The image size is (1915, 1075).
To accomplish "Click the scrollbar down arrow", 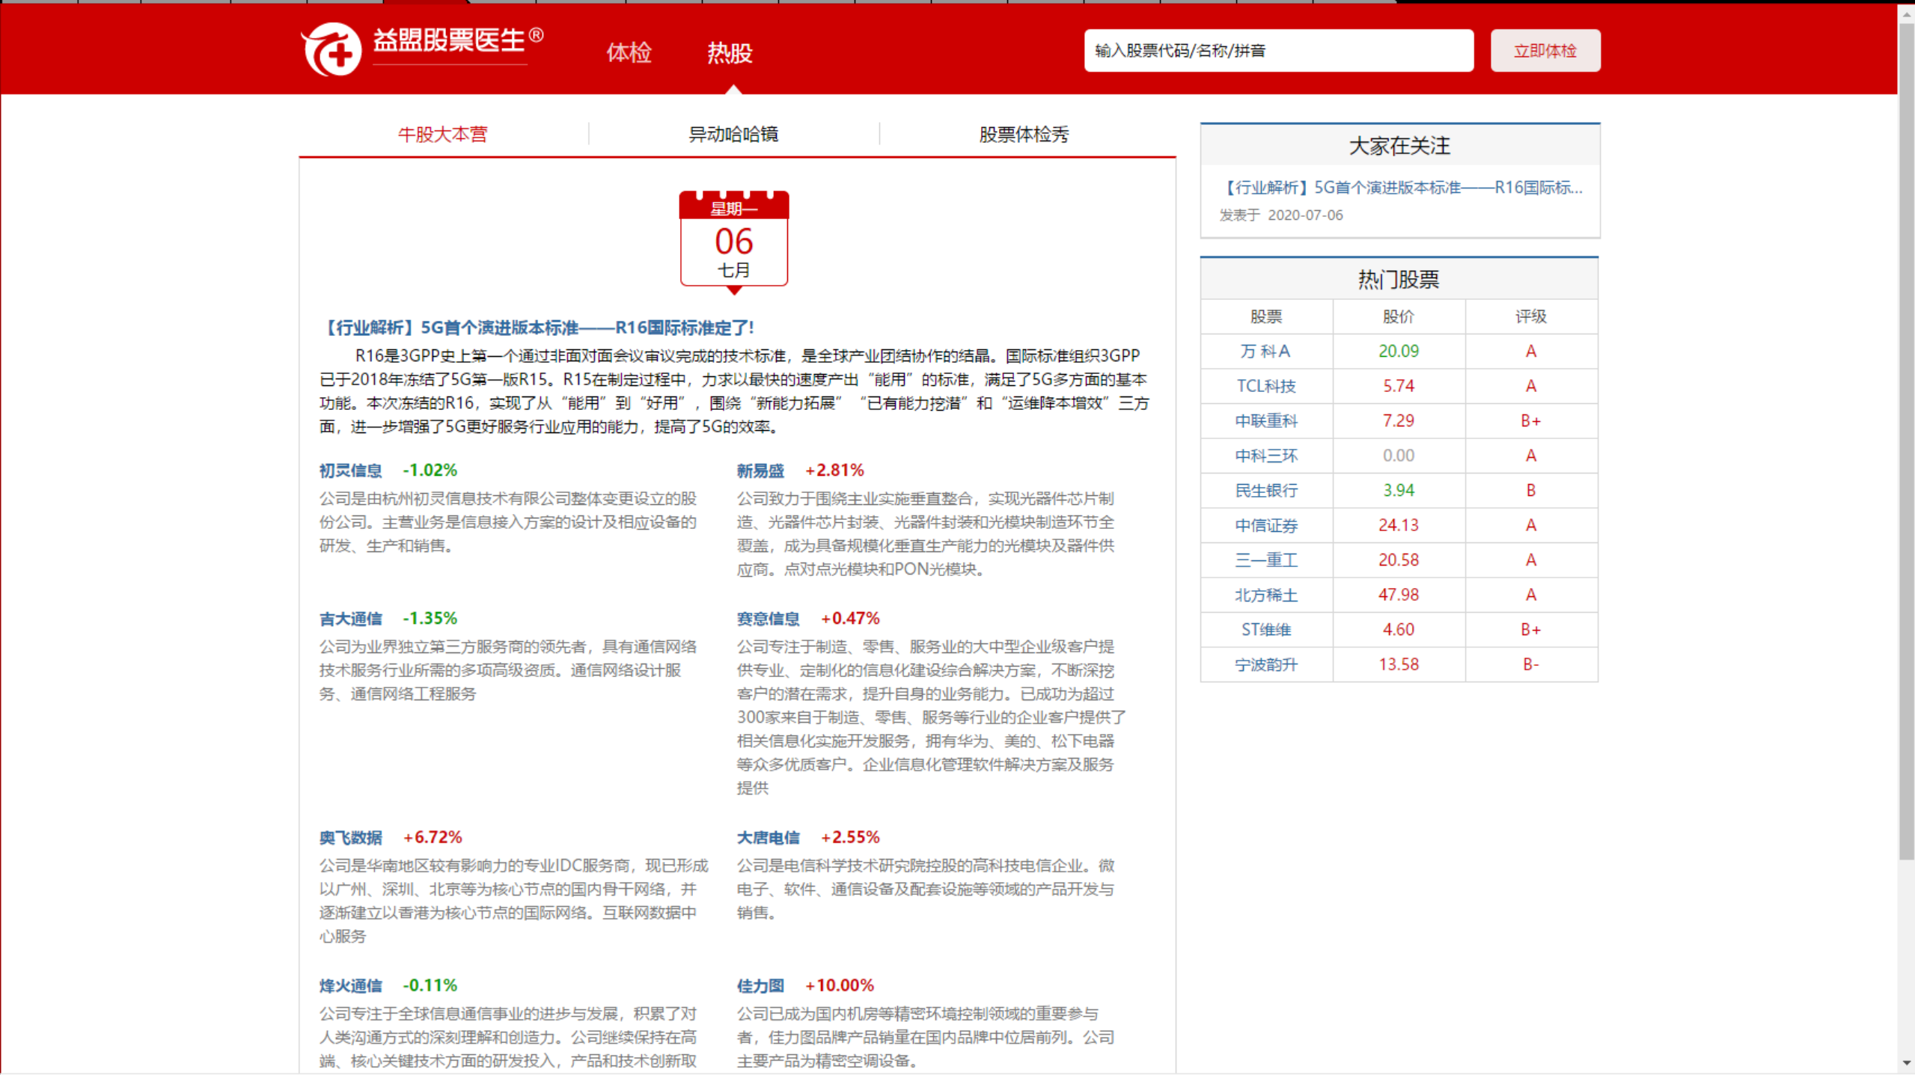I will pos(1906,1063).
